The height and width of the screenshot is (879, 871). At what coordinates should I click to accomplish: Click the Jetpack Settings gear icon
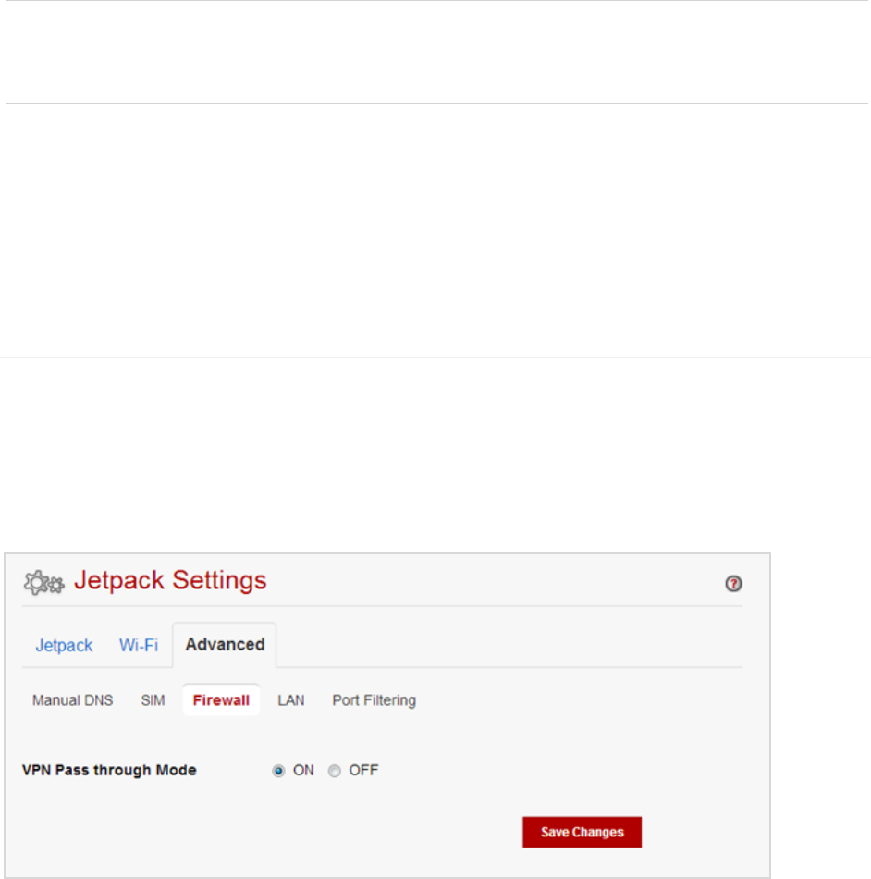pyautogui.click(x=43, y=582)
